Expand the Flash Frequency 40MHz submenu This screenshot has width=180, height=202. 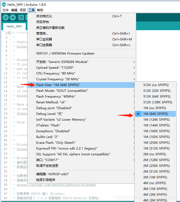pos(81,97)
